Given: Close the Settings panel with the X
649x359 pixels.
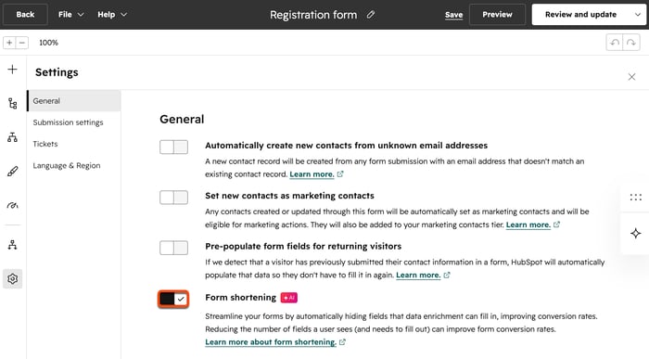Looking at the screenshot, I should [x=631, y=77].
